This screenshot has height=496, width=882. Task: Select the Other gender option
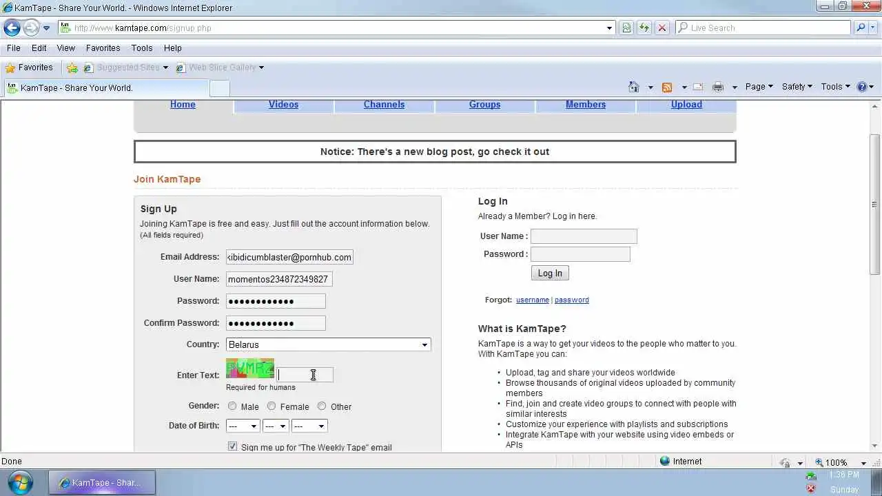[322, 406]
